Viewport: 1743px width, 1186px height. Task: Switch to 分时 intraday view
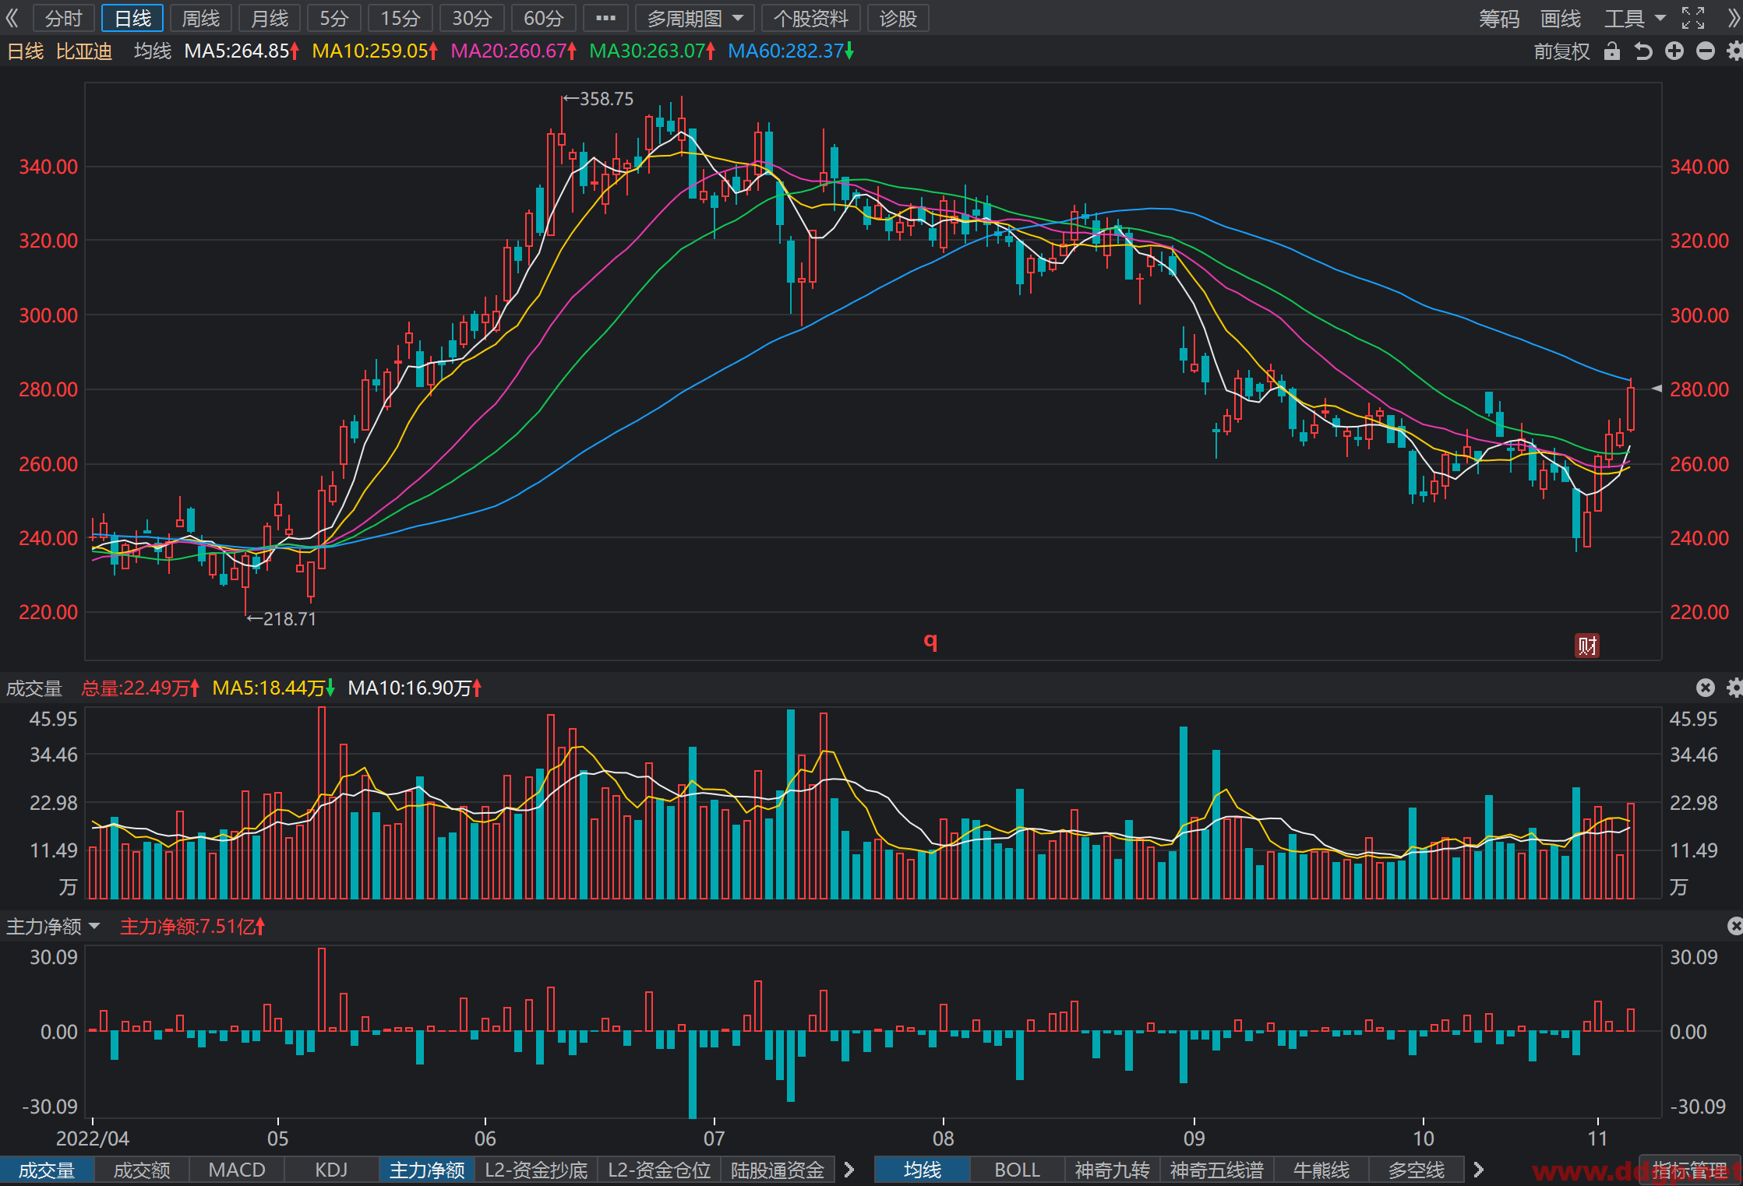point(64,18)
